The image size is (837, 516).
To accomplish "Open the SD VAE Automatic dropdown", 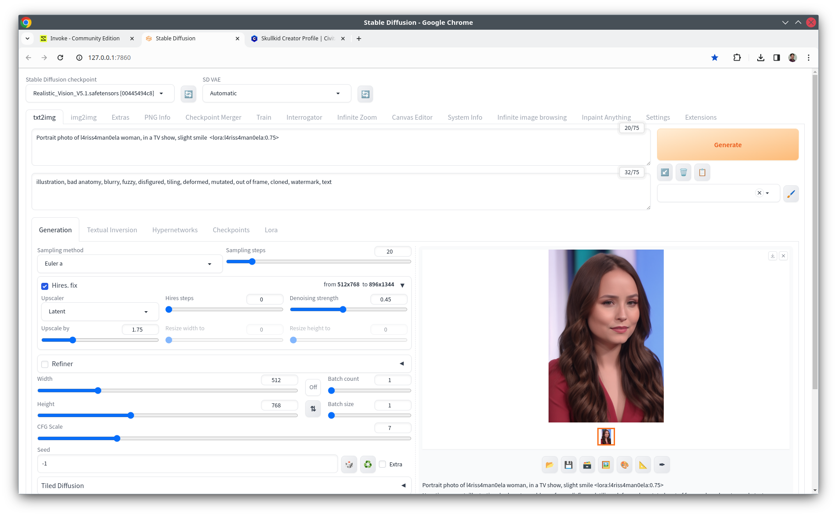I will tap(277, 94).
